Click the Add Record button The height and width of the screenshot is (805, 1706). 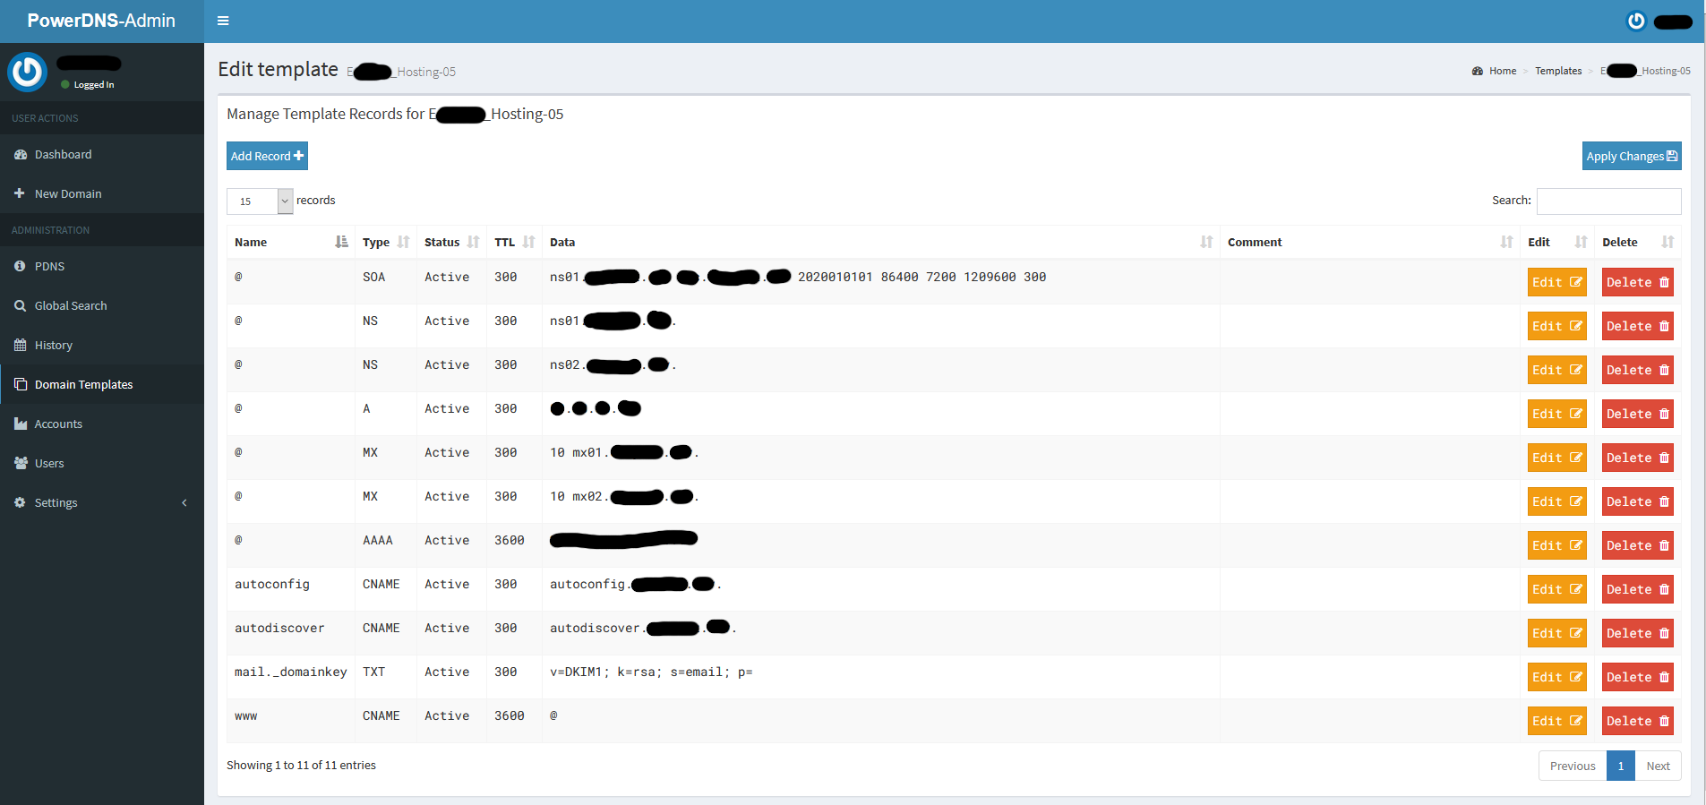coord(267,156)
